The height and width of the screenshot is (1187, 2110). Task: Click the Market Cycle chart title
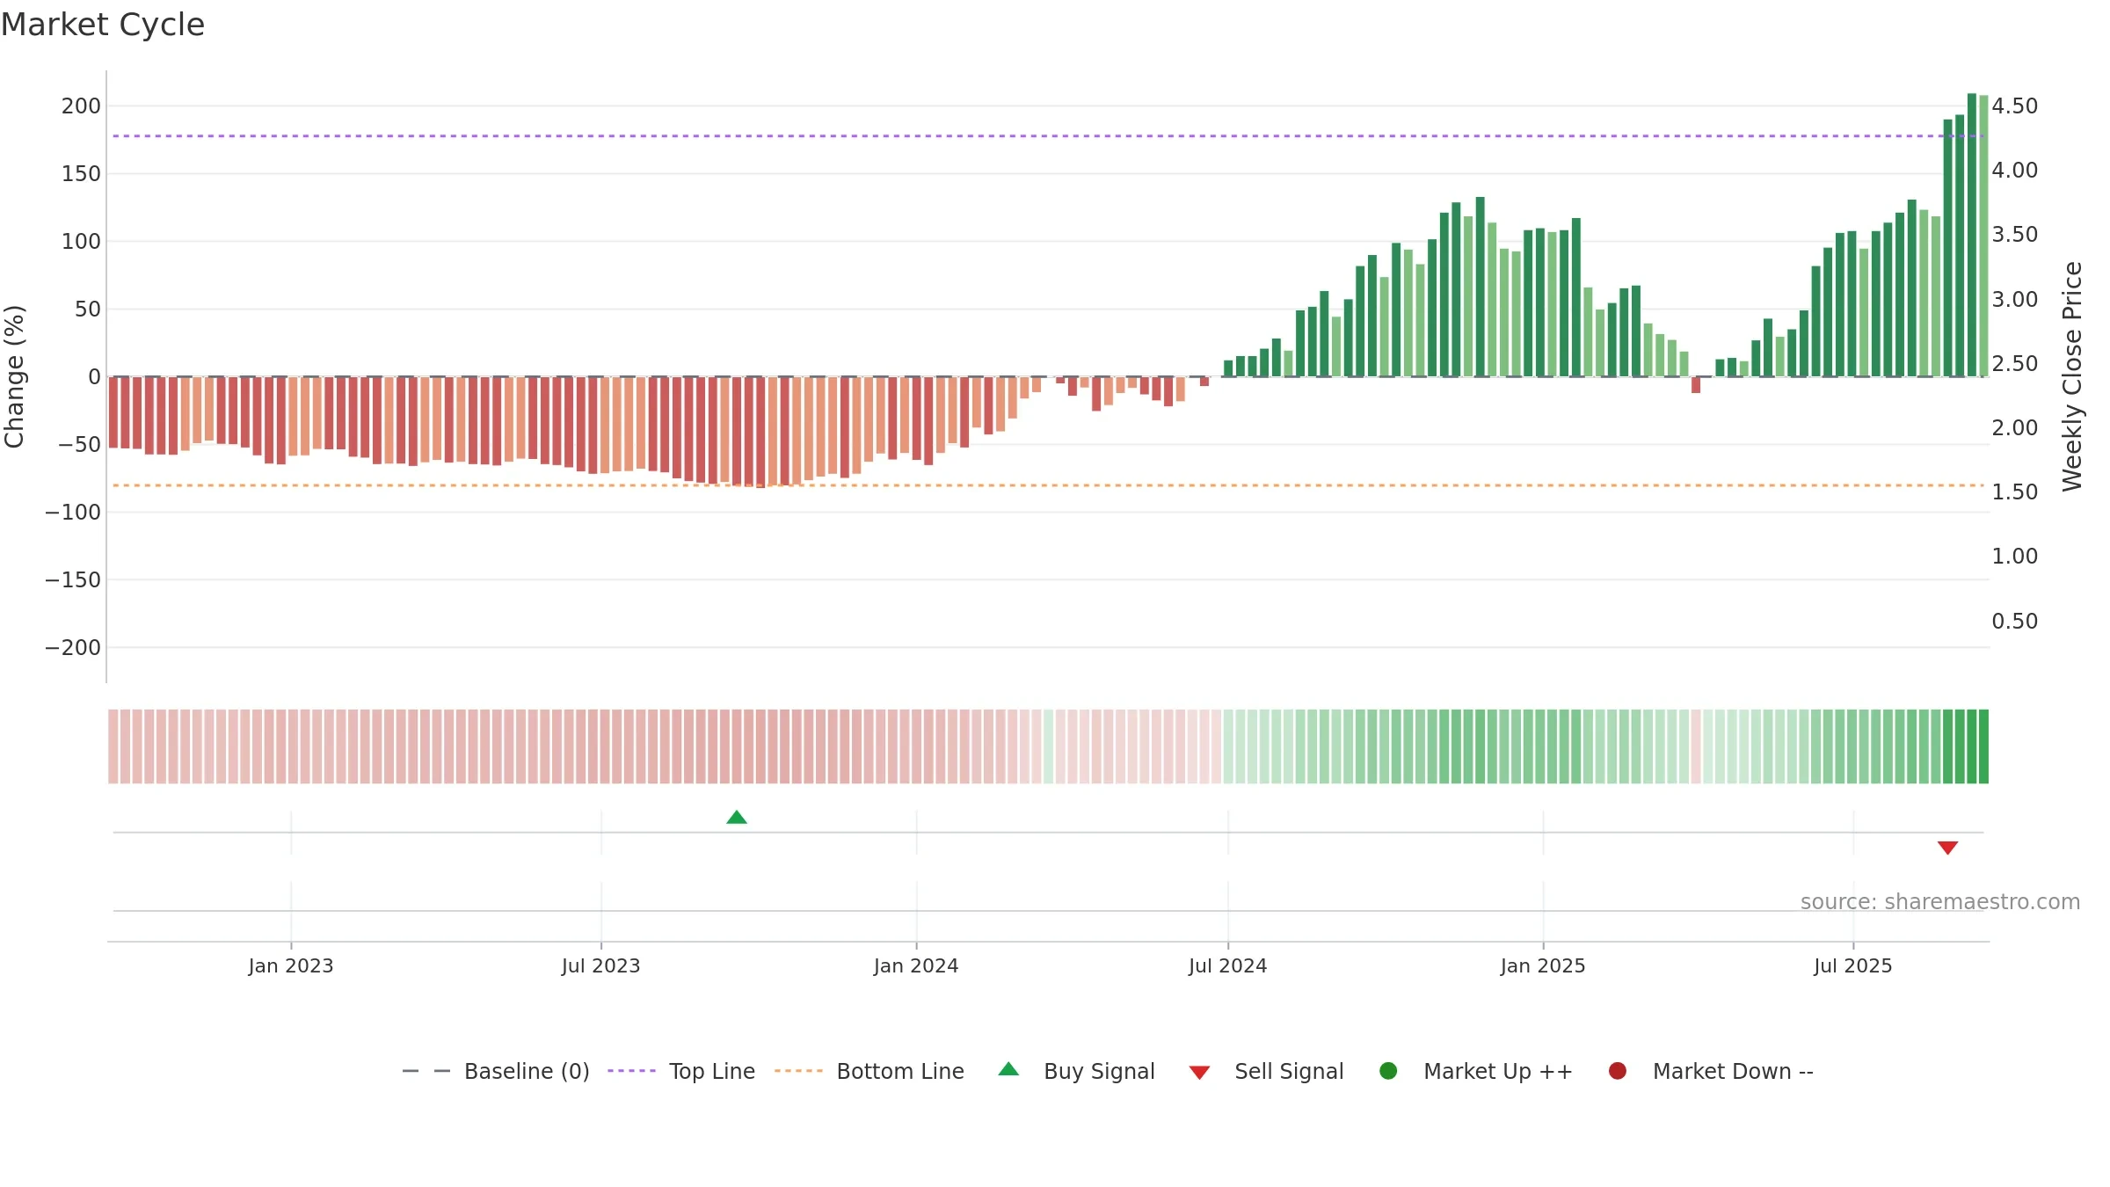point(103,25)
